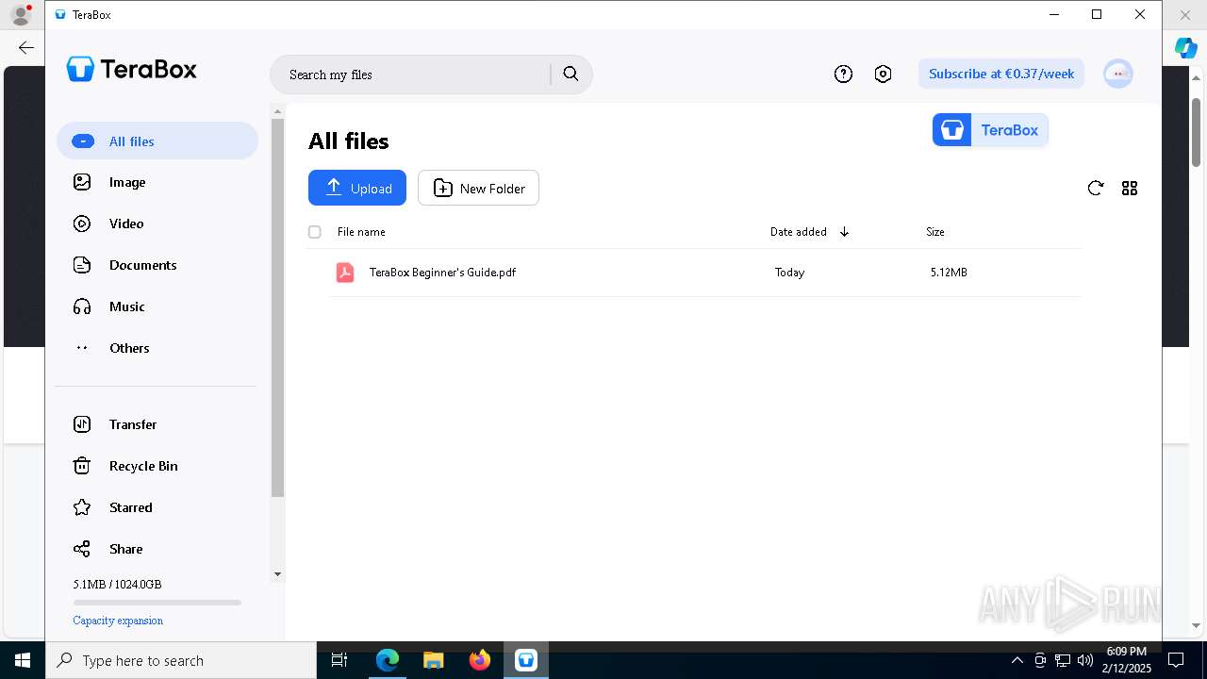Open notification center on taskbar
Viewport: 1207px width, 679px height.
(x=1176, y=660)
